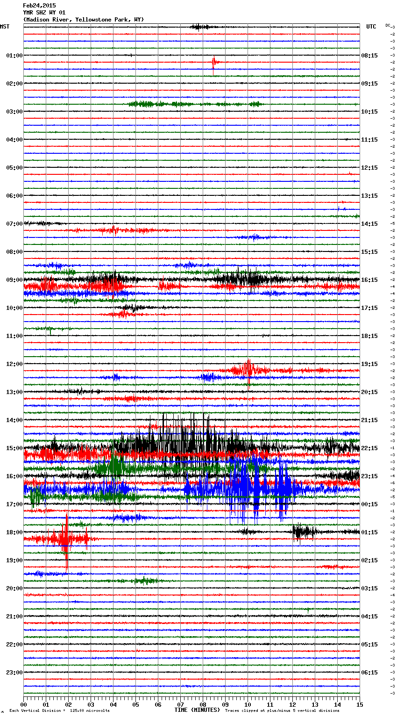Viewport: 397px width, 717px height.
Task: Select the 22:00 MST row label
Action: (14, 644)
